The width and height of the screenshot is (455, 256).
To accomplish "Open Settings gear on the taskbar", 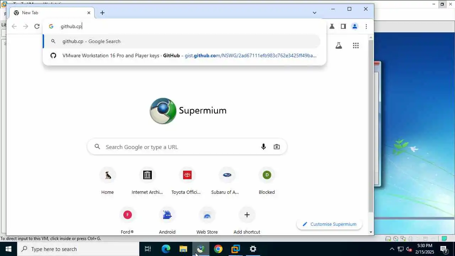I will 253,249.
